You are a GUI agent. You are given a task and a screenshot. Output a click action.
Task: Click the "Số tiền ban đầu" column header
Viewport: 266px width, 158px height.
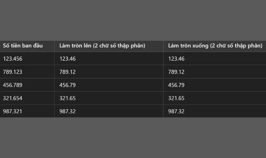(x=23, y=46)
